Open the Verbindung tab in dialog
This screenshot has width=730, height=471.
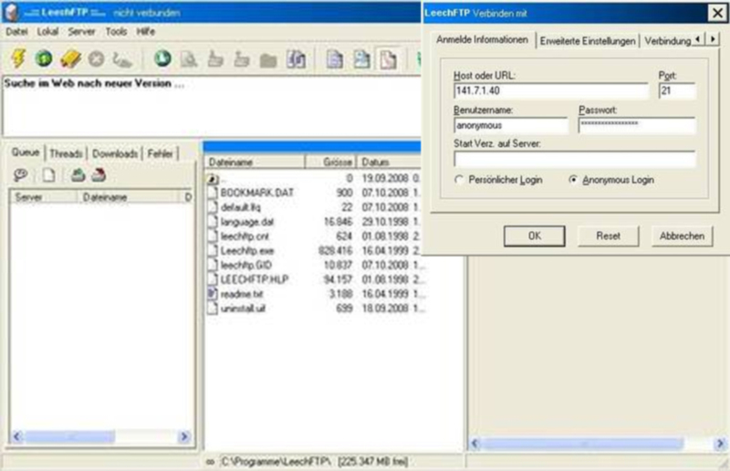[668, 41]
